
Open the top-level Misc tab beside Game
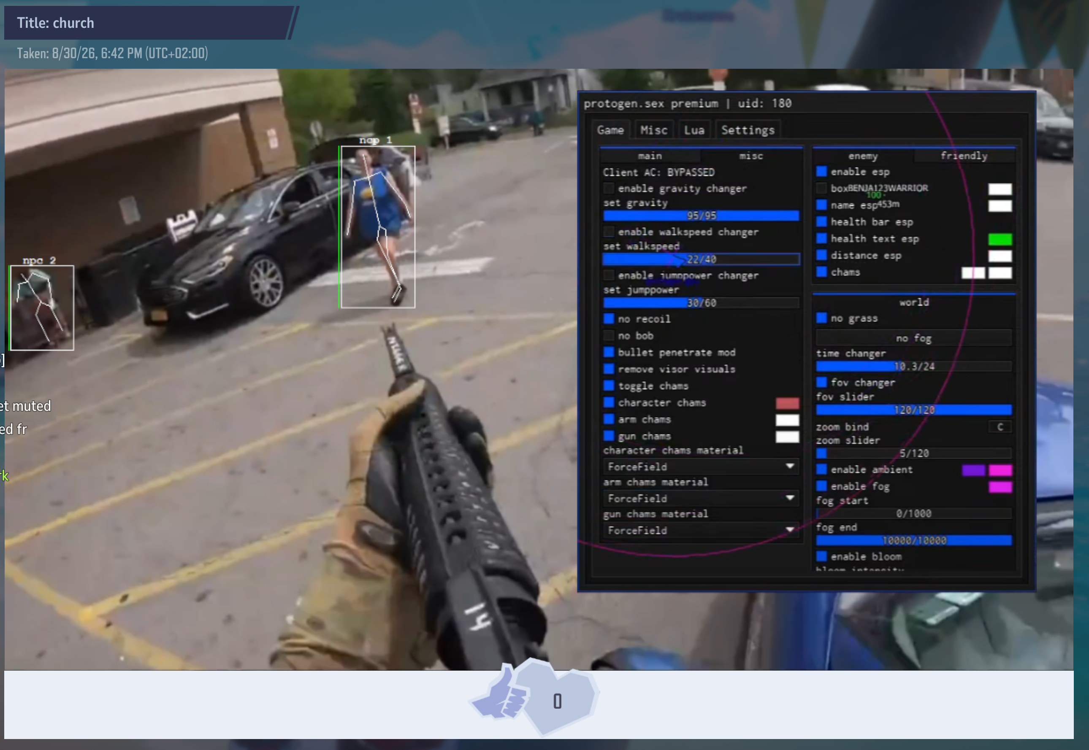[653, 130]
